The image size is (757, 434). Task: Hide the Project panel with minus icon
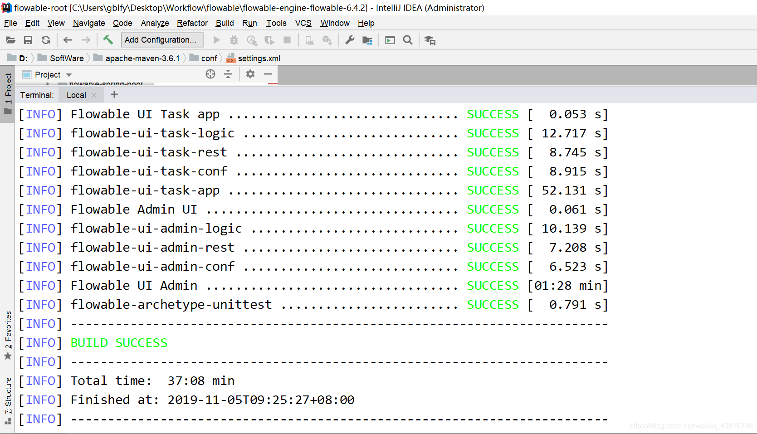click(x=268, y=74)
